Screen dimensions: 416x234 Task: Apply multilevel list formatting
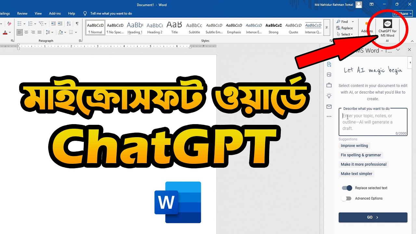(x=41, y=23)
